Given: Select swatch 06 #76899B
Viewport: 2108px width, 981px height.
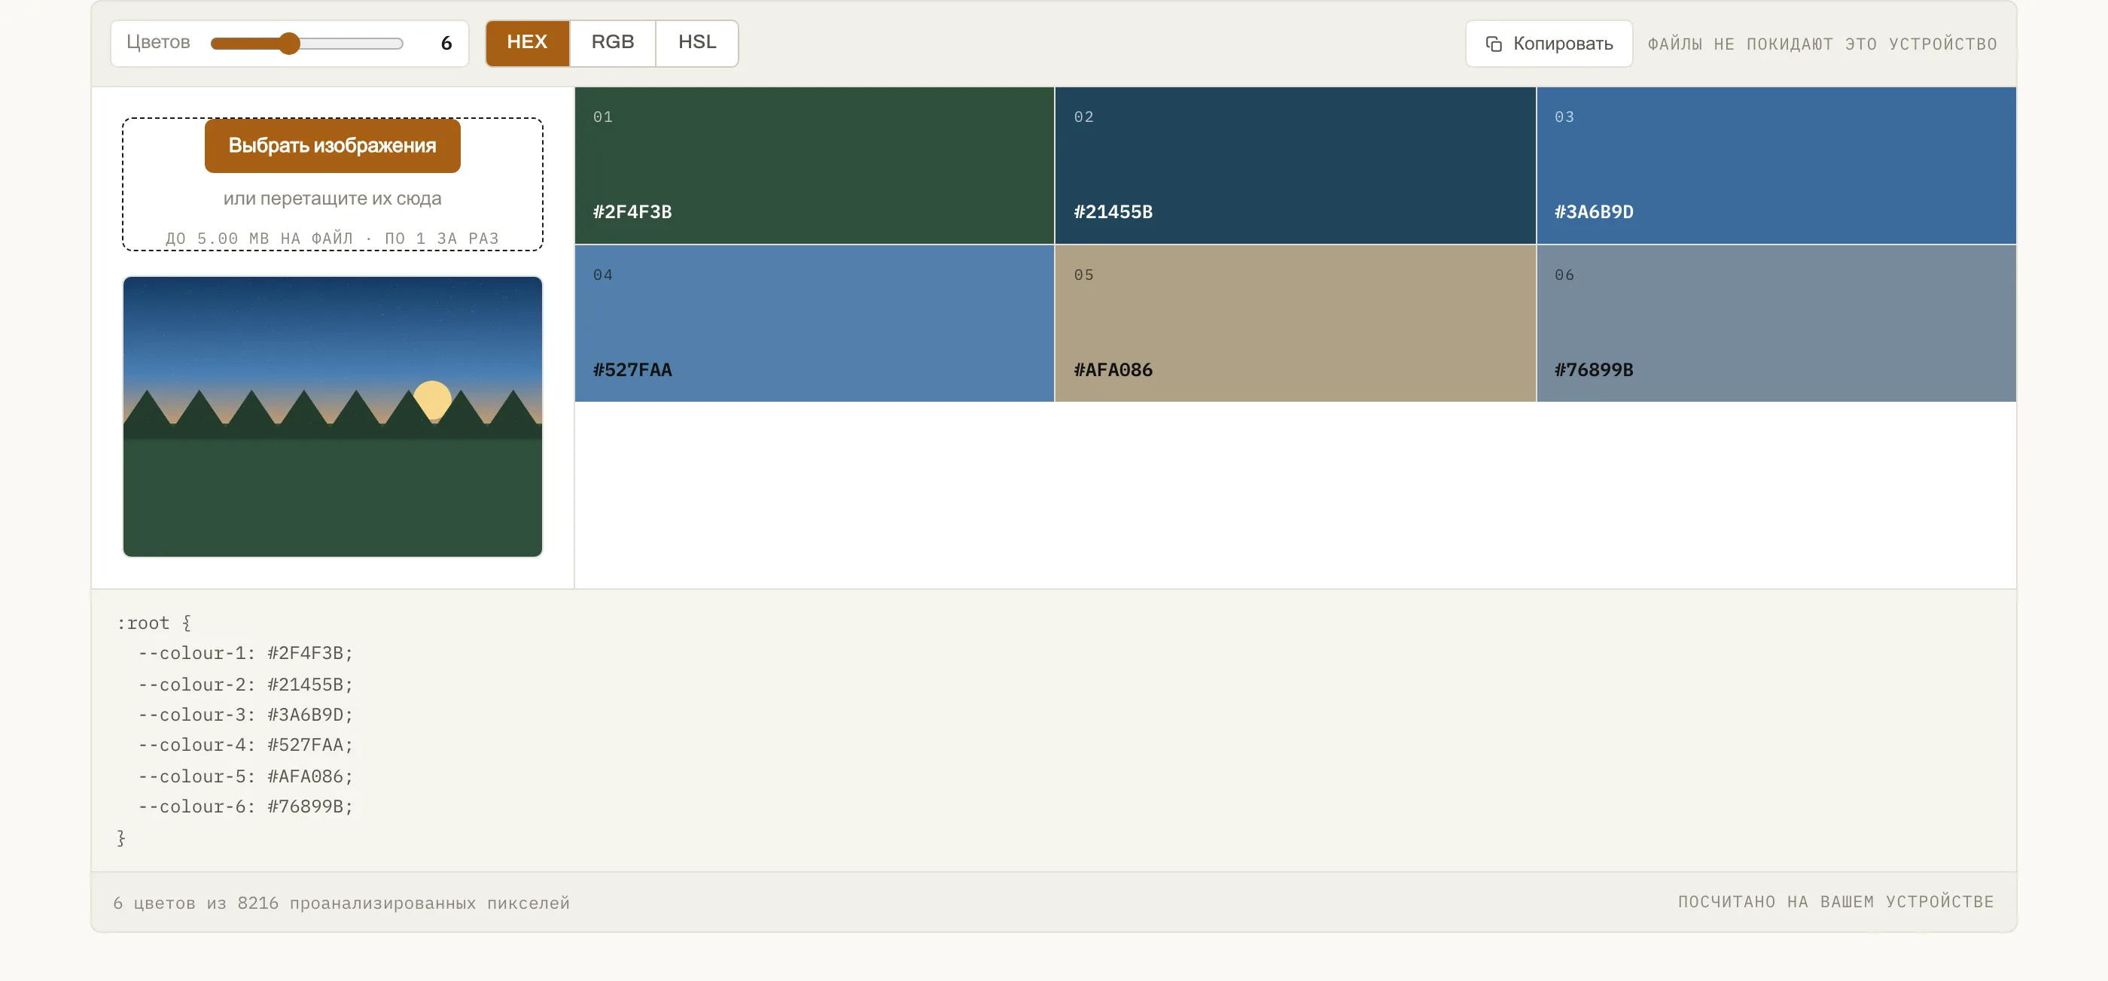Looking at the screenshot, I should (1777, 323).
